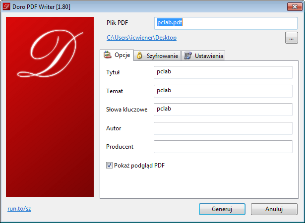Click the tools icon on Ustawienia tab
This screenshot has width=305, height=223.
click(x=187, y=56)
